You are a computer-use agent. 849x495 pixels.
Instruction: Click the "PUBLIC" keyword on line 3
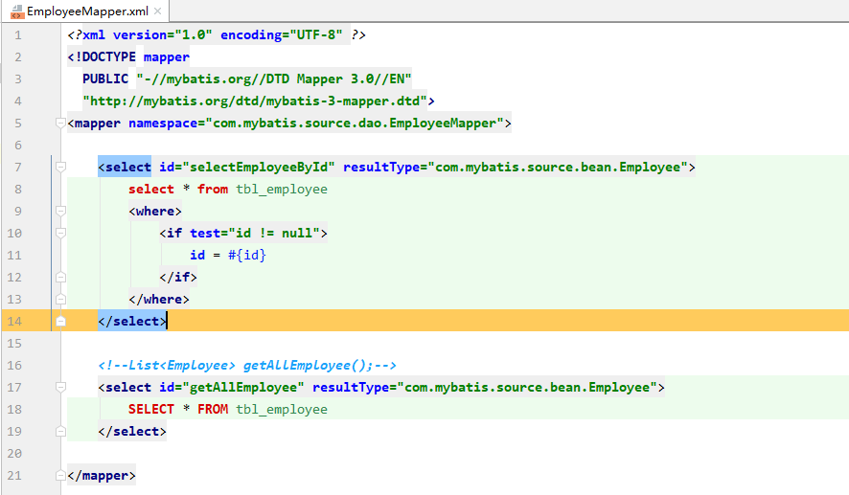[x=105, y=79]
